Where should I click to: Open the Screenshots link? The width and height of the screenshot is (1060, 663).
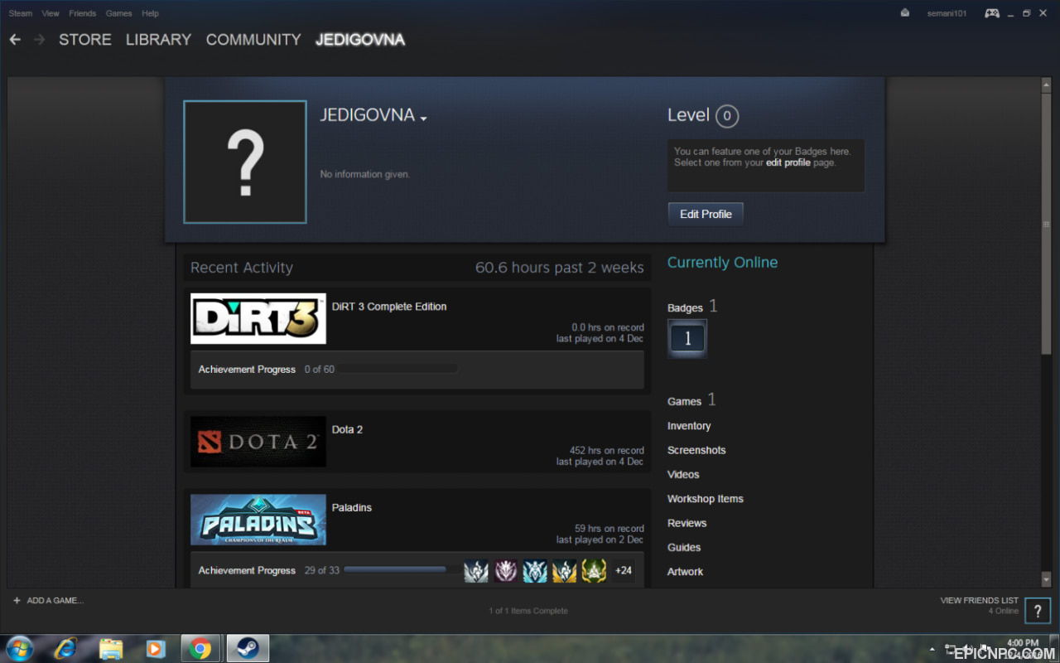[x=696, y=450]
